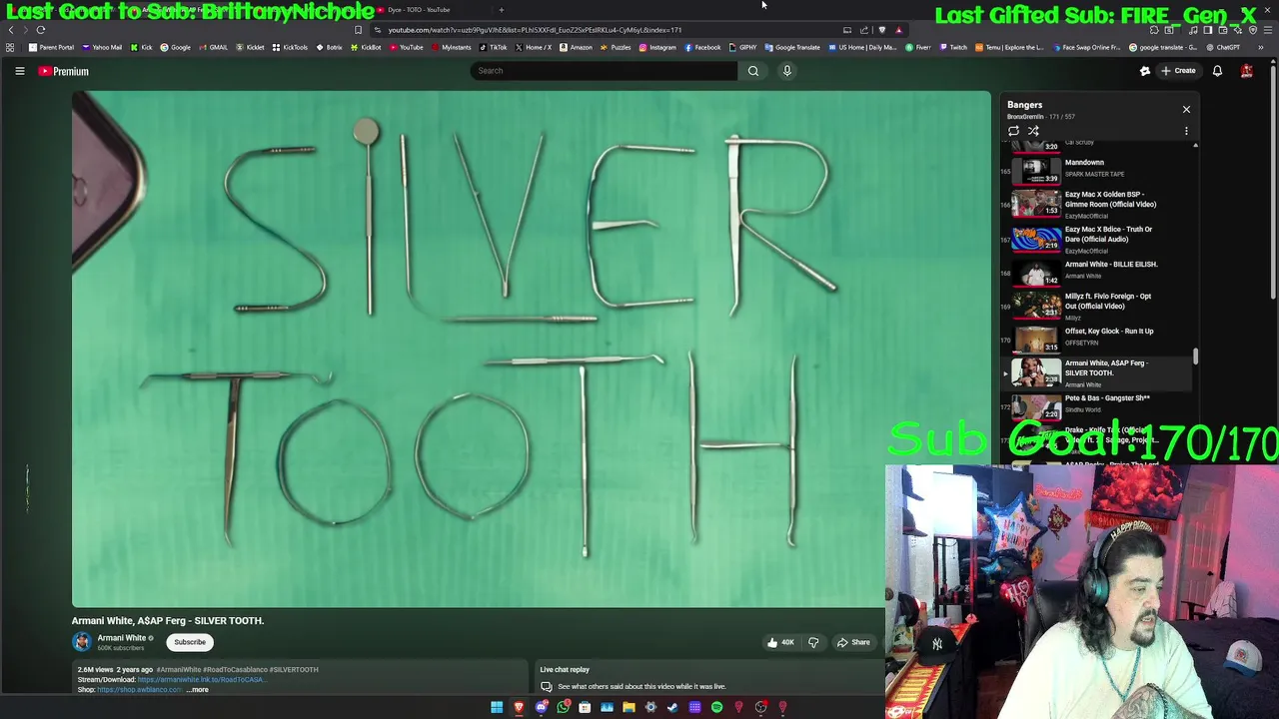Open Facebook bookmark
1279x719 pixels.
click(x=702, y=47)
